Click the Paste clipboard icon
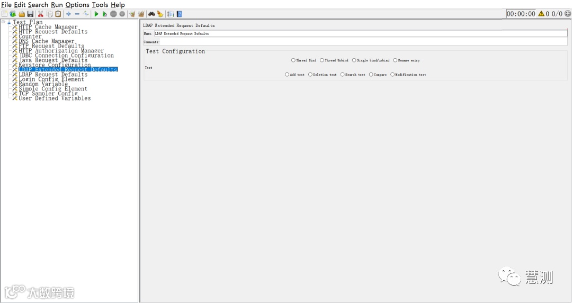572x303 pixels. pyautogui.click(x=58, y=14)
